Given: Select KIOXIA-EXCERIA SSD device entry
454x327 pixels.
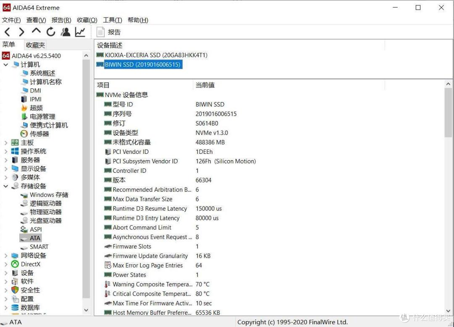Looking at the screenshot, I should click(152, 55).
